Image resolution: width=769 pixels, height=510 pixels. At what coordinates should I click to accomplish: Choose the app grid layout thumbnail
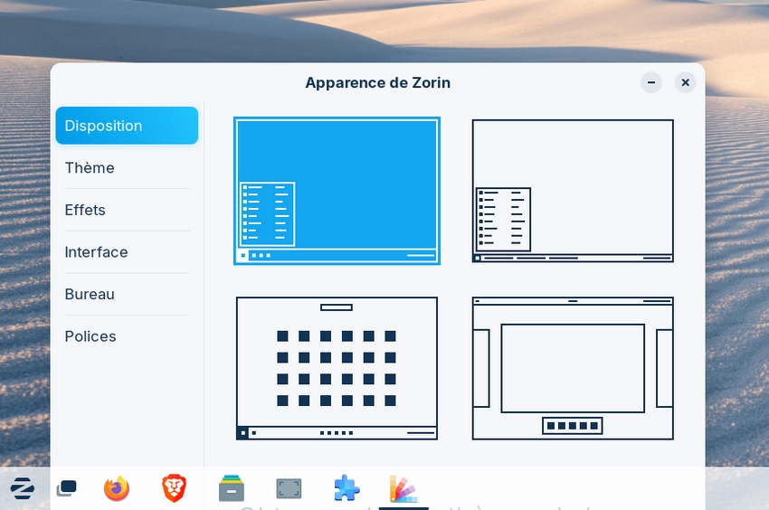point(337,368)
